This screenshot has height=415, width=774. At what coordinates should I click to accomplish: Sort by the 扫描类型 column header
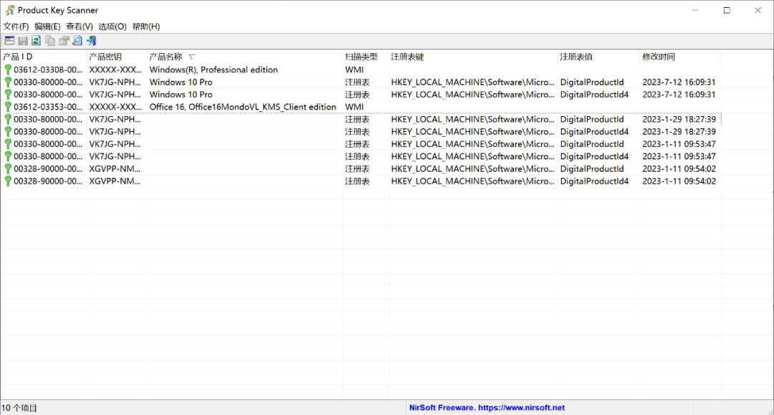click(x=360, y=57)
